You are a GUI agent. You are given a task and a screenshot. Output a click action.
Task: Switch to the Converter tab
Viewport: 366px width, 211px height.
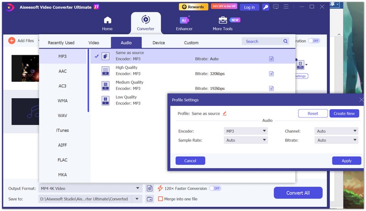pos(145,23)
